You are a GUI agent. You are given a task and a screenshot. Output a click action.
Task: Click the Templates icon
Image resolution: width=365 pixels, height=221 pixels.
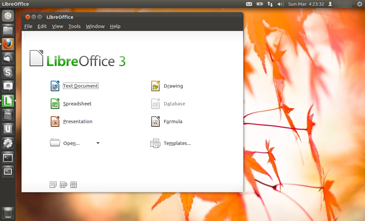(155, 143)
